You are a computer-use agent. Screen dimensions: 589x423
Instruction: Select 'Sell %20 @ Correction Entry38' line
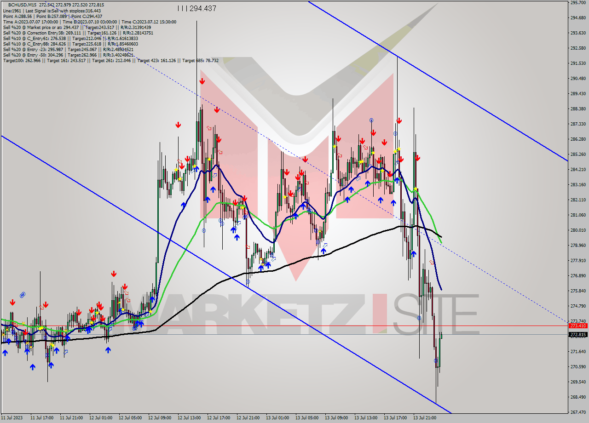pos(78,33)
